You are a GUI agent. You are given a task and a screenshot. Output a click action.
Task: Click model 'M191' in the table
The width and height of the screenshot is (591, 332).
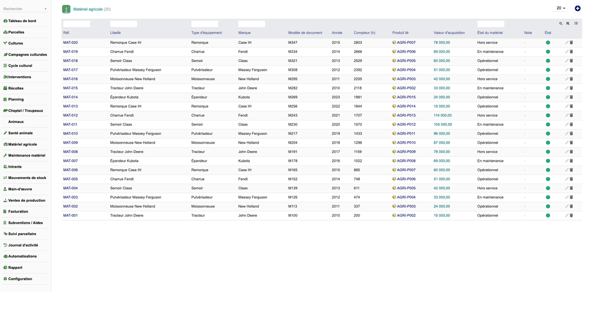[x=293, y=152]
